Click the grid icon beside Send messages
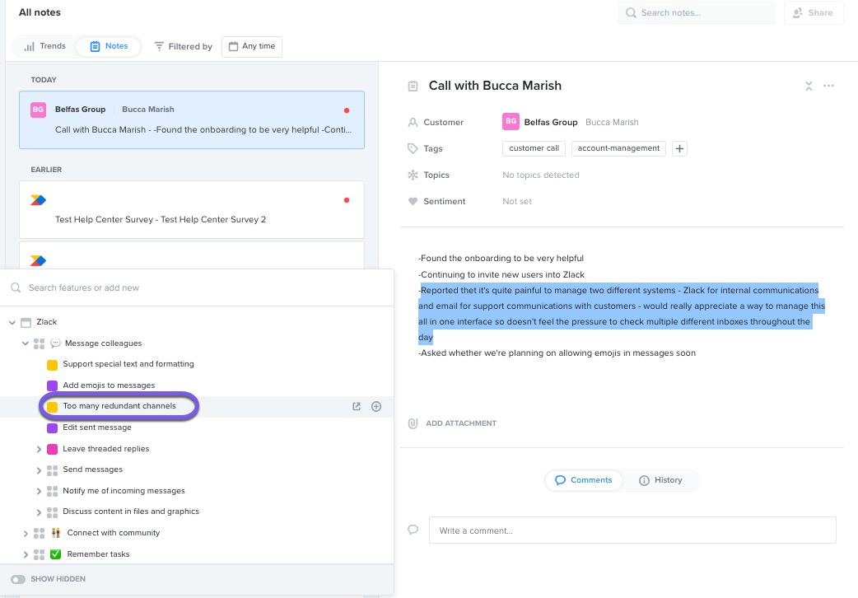The width and height of the screenshot is (858, 598). tap(53, 470)
